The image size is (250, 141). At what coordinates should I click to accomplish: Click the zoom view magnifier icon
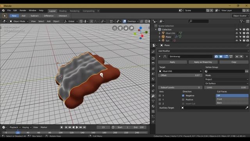click(131, 28)
